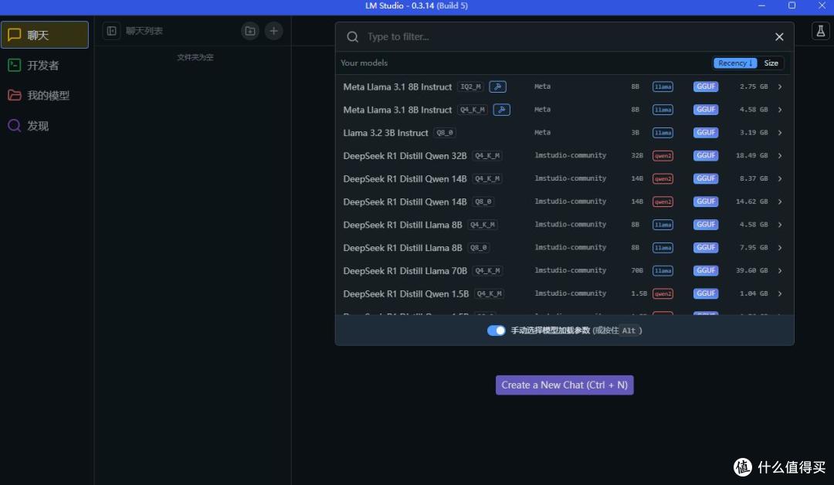Click Q4_K_M tag on Qwen 32B row
Screen dimensions: 834x485
487,155
